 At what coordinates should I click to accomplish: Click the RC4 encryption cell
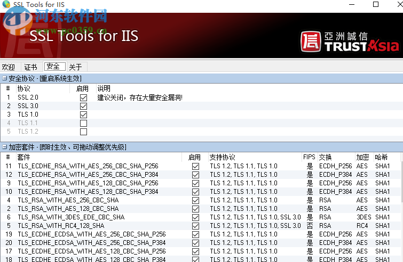point(362,226)
